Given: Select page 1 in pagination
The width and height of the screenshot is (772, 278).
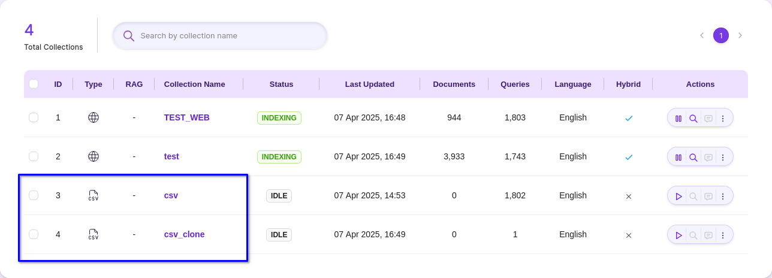Looking at the screenshot, I should pyautogui.click(x=721, y=35).
